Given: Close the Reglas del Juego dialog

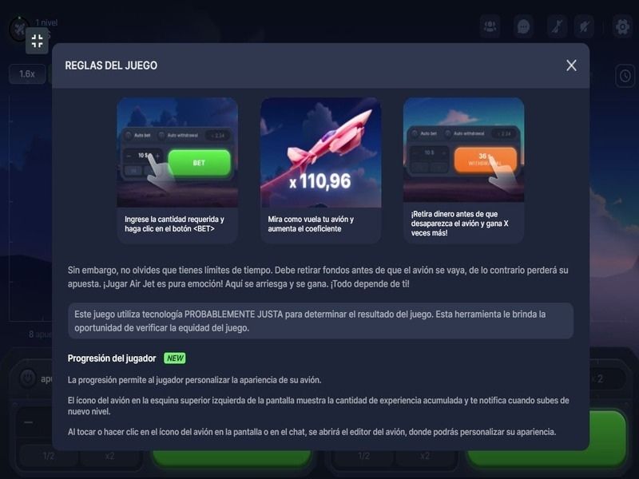Looking at the screenshot, I should (571, 65).
